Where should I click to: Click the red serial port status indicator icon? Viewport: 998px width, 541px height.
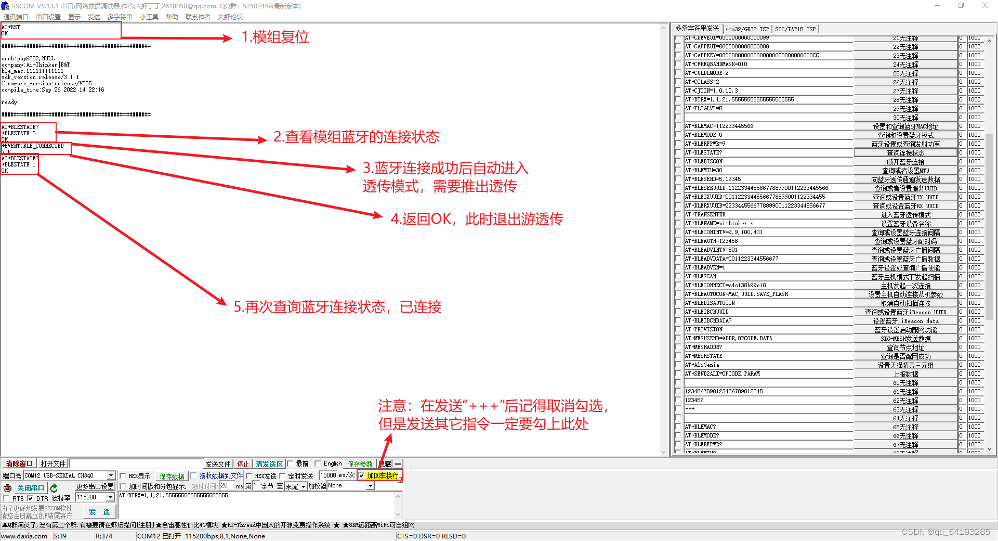tap(7, 488)
